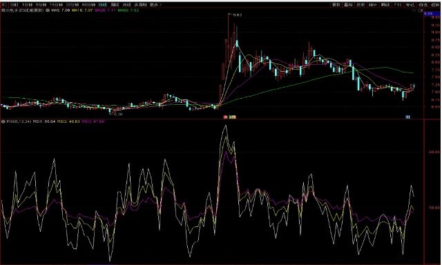
Task: Open the 多周期 multi-period option
Action: [x=140, y=5]
